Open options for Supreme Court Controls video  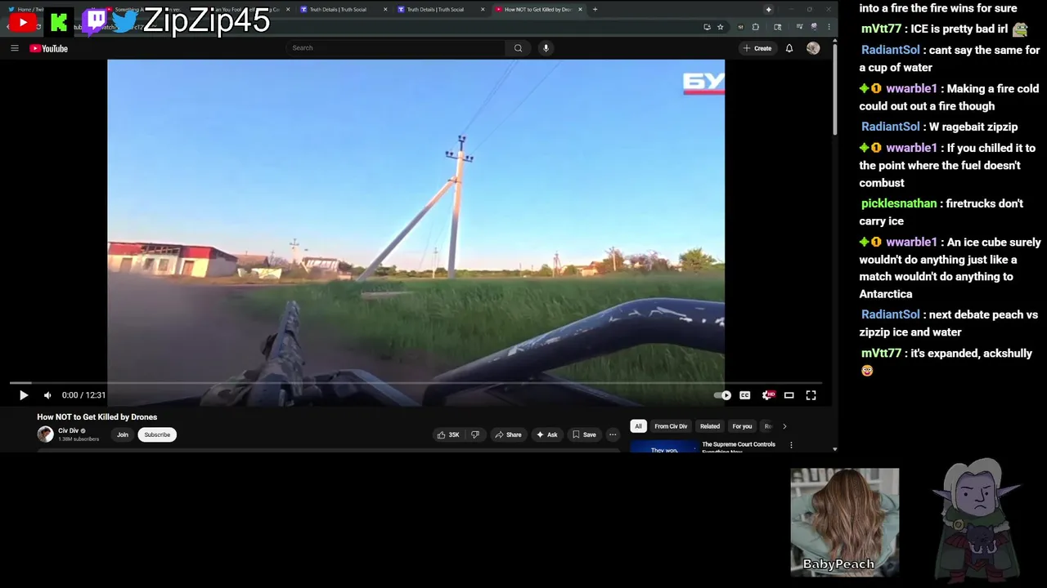[791, 445]
